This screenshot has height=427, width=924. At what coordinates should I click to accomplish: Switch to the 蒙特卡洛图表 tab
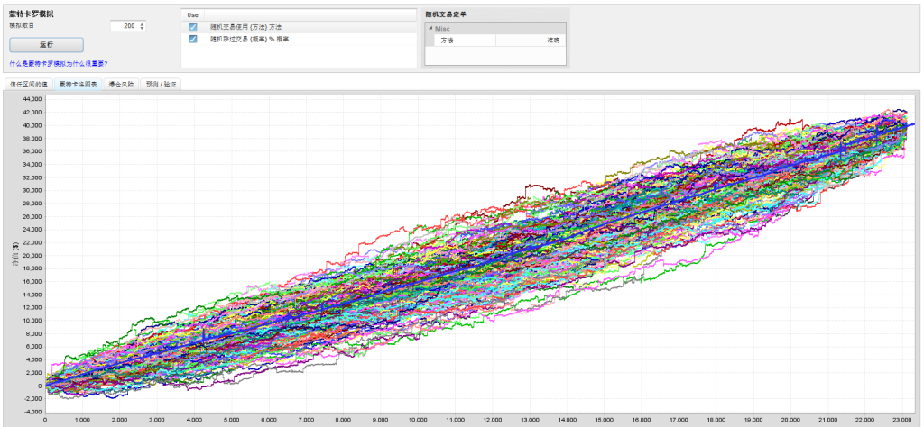(78, 84)
